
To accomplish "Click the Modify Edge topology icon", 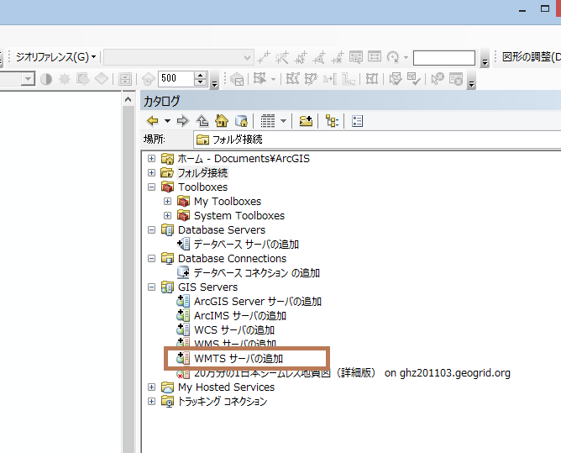I will 292,79.
